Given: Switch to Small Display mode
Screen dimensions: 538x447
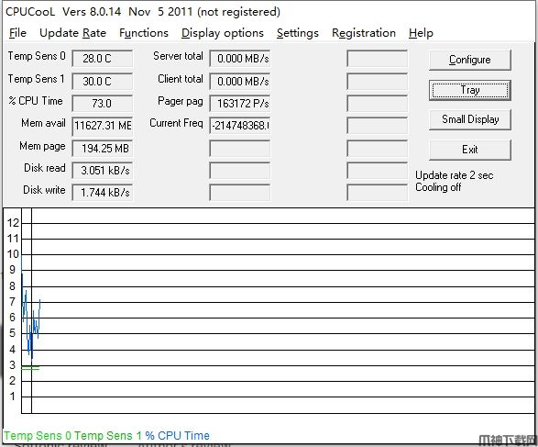Looking at the screenshot, I should tap(470, 119).
